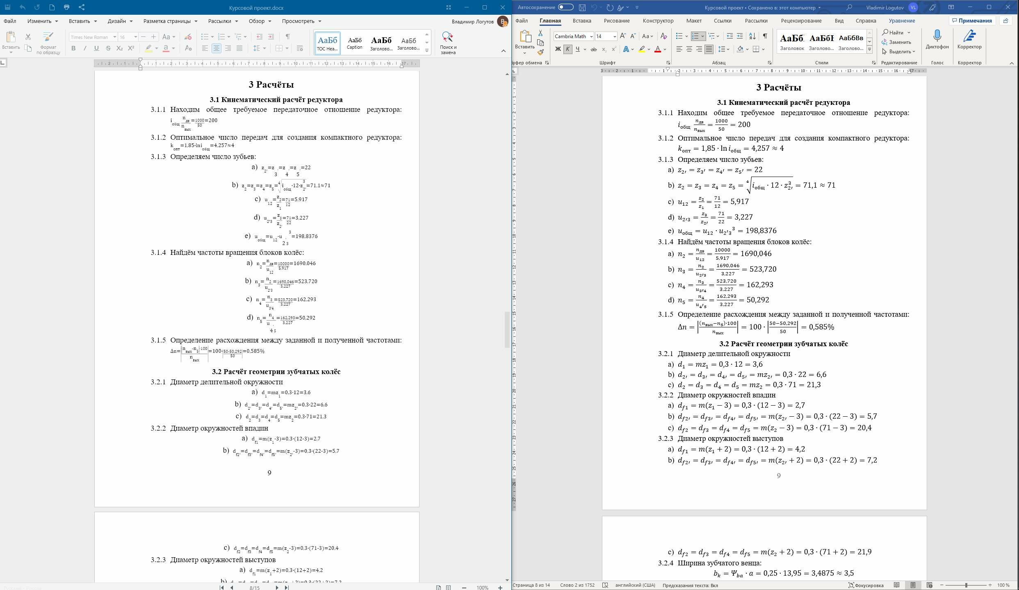Open the Дизайн menu in left editor
Screen dimensions: 1019x590
(120, 21)
